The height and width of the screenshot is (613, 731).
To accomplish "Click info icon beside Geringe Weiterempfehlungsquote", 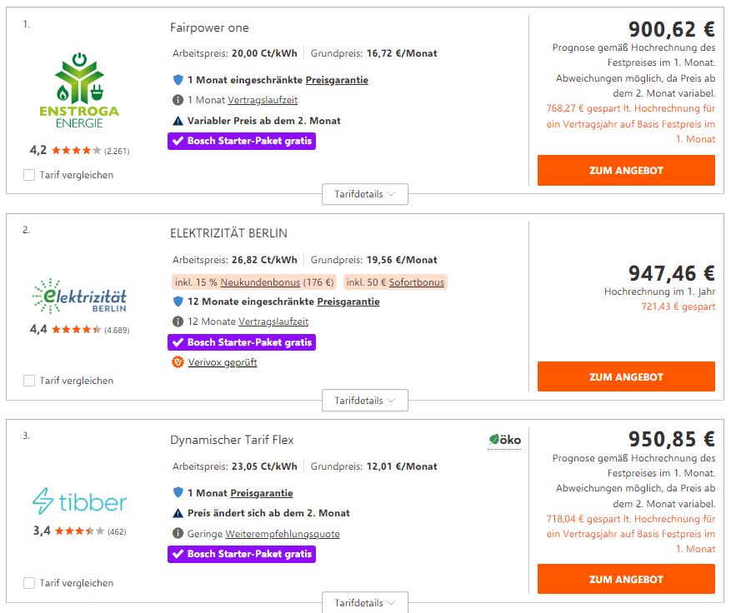I will [x=177, y=534].
